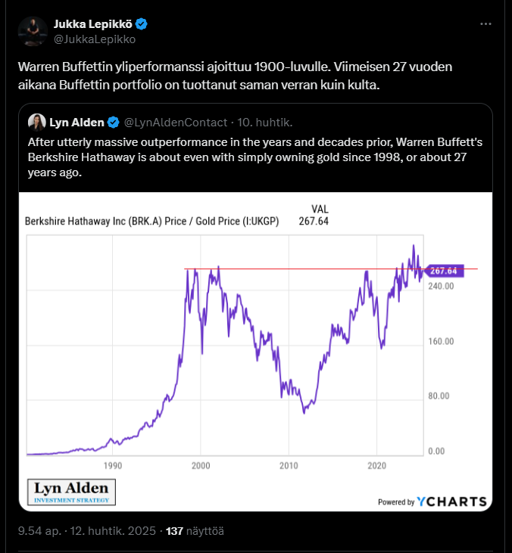
Task: Click Lyn Alden's small profile avatar
Action: 36,123
